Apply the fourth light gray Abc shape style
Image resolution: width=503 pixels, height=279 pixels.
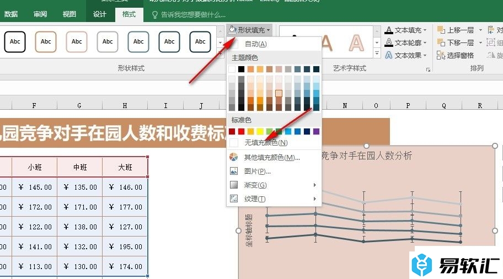click(x=108, y=42)
